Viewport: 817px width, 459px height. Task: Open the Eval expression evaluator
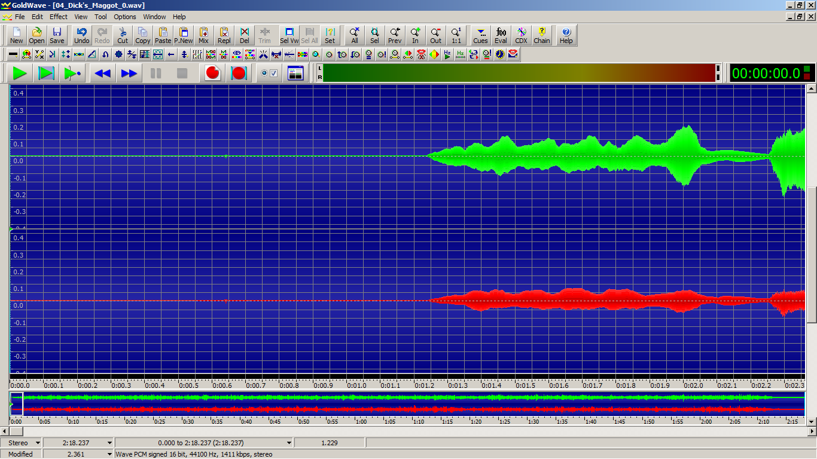[501, 35]
